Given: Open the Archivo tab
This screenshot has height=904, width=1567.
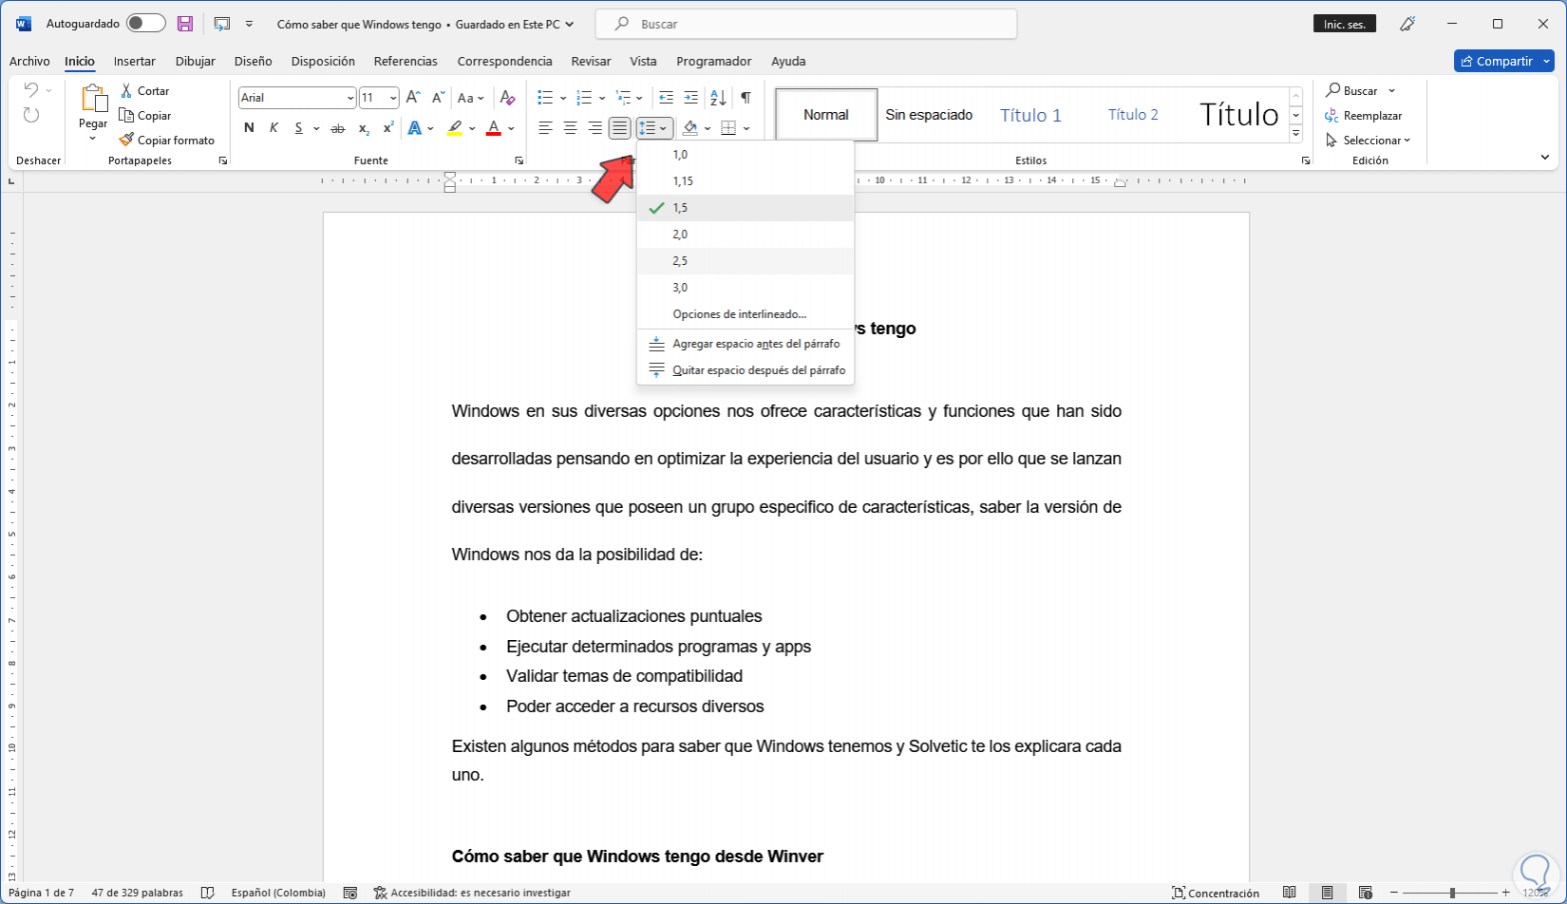Looking at the screenshot, I should pyautogui.click(x=29, y=61).
